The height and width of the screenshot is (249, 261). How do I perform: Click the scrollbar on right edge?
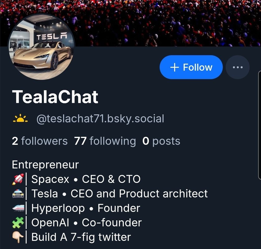pyautogui.click(x=259, y=125)
